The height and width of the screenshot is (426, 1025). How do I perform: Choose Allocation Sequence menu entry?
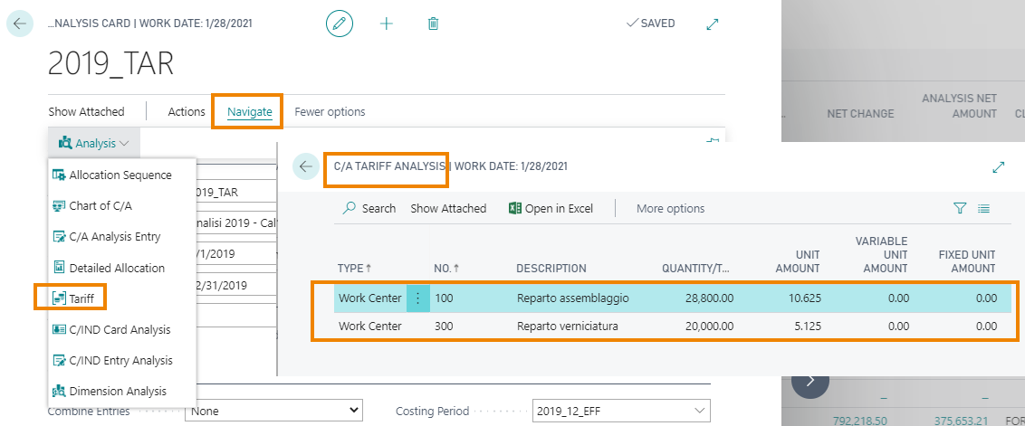click(111, 175)
